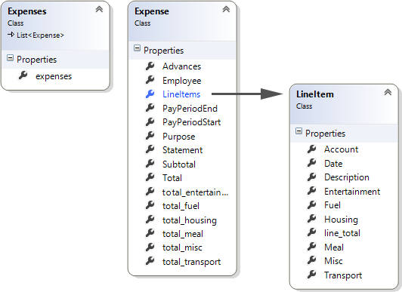Click wrench icon beside Fuel

[x=312, y=204]
